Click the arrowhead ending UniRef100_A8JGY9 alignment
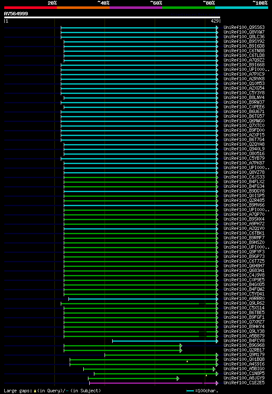The height and width of the screenshot is (394, 272). tap(178, 378)
